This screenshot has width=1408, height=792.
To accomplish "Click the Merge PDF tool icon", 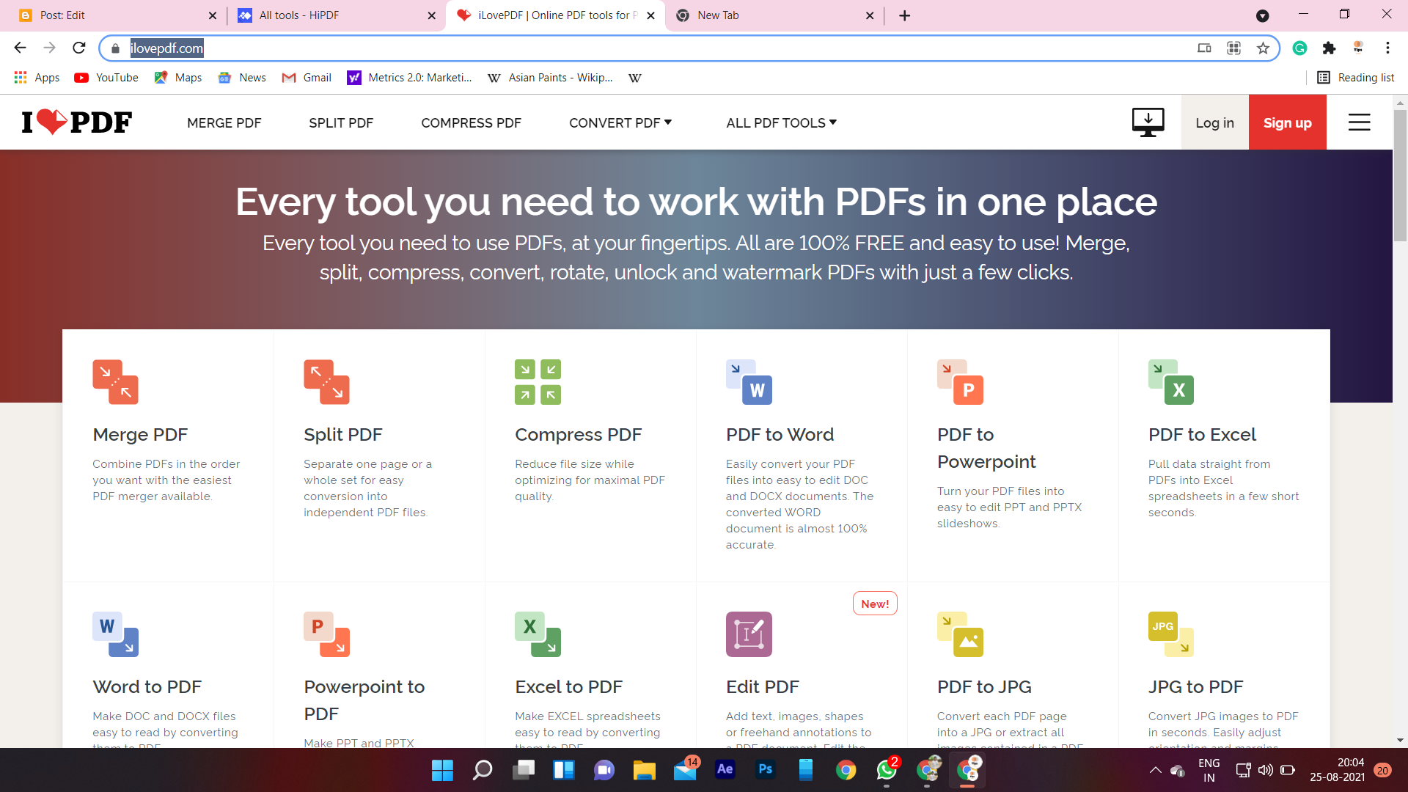I will click(x=115, y=382).
